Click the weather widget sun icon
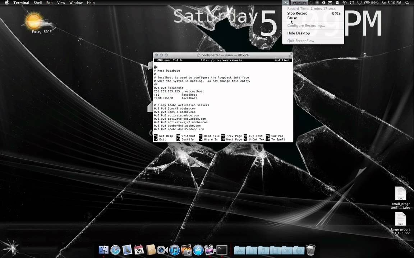The width and height of the screenshot is (414, 258). [34, 21]
